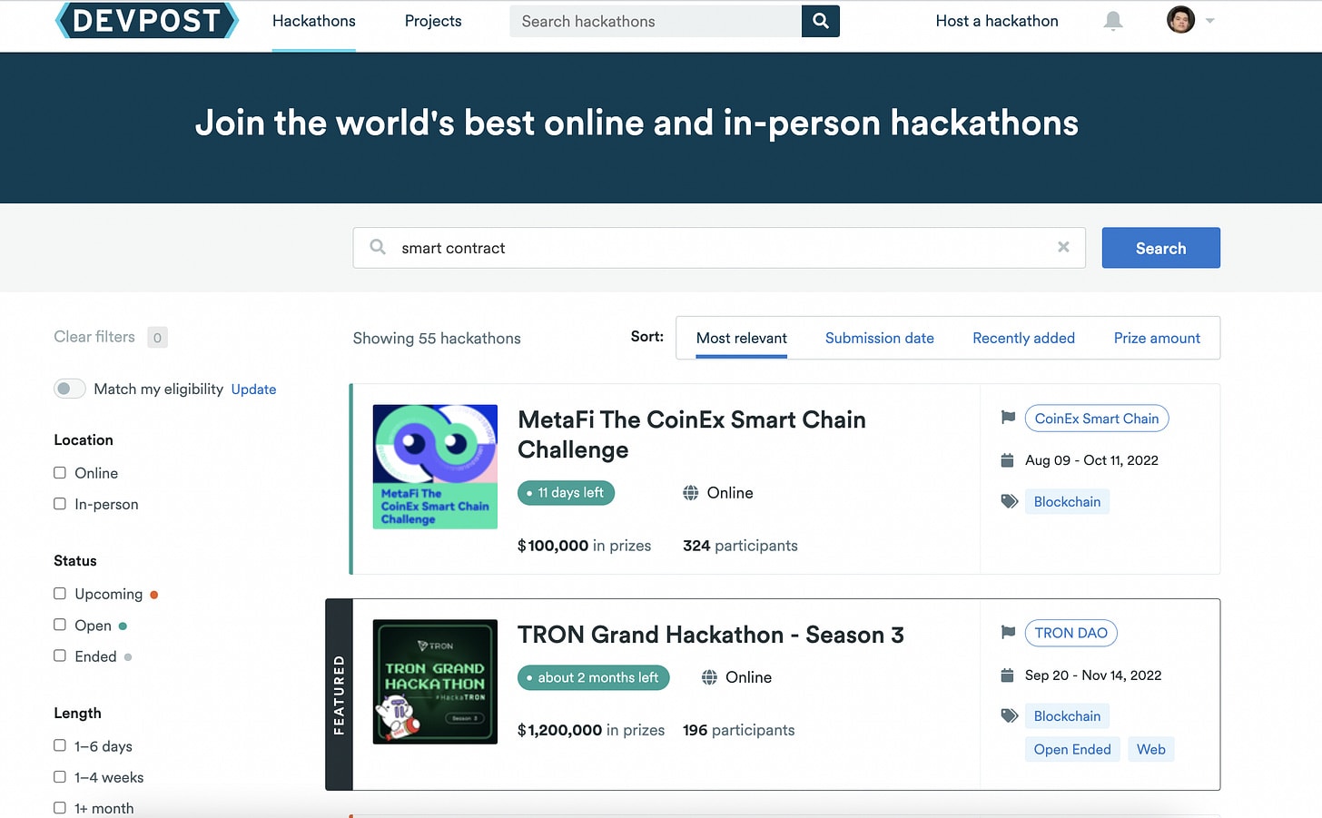Image resolution: width=1322 pixels, height=818 pixels.
Task: Click the calendar icon next to Sep 20 dates
Action: coord(1007,675)
